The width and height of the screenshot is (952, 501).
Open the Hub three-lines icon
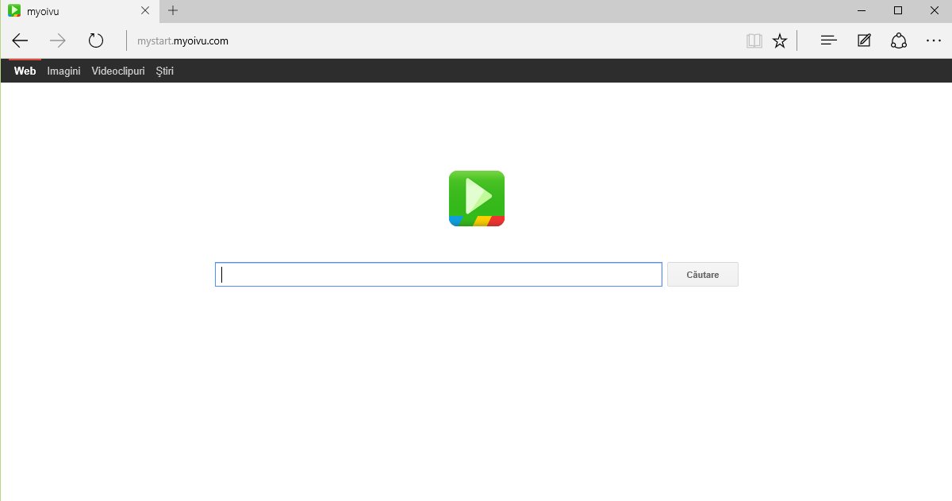click(x=829, y=40)
